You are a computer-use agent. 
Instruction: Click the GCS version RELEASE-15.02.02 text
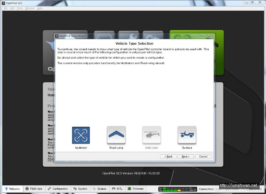(131, 173)
